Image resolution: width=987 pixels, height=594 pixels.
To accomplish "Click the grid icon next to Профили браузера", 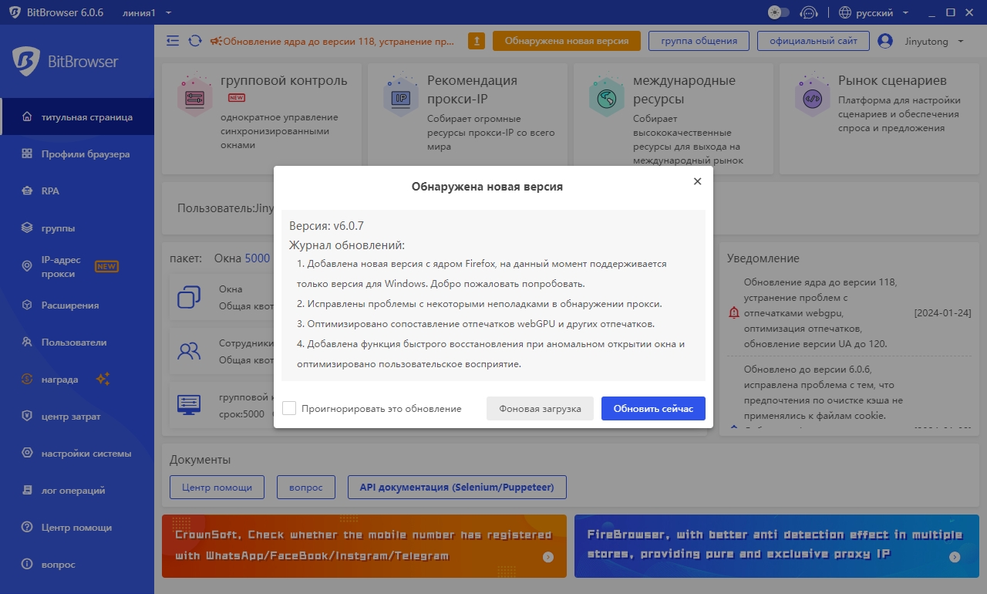I will click(27, 154).
